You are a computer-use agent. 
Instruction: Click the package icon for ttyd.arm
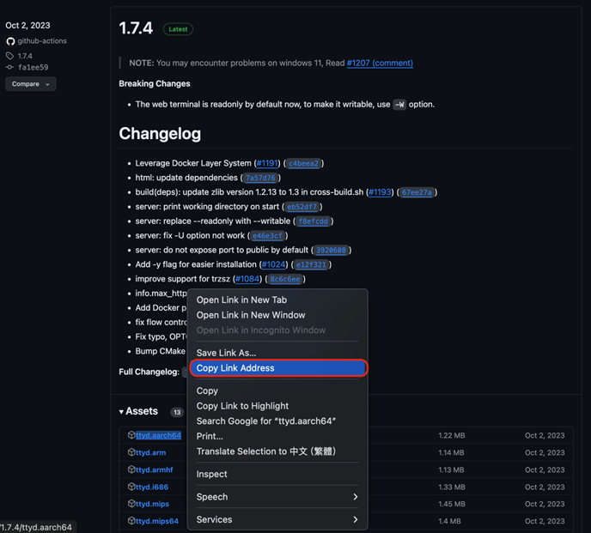(x=131, y=452)
